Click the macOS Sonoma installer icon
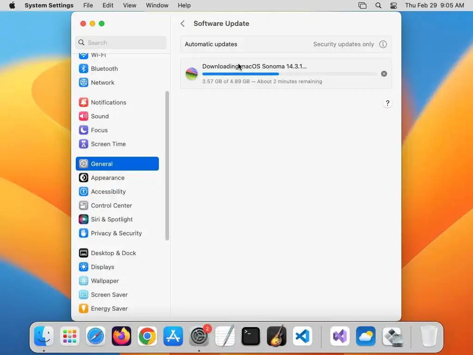Viewport: 473px width, 355px height. point(192,73)
